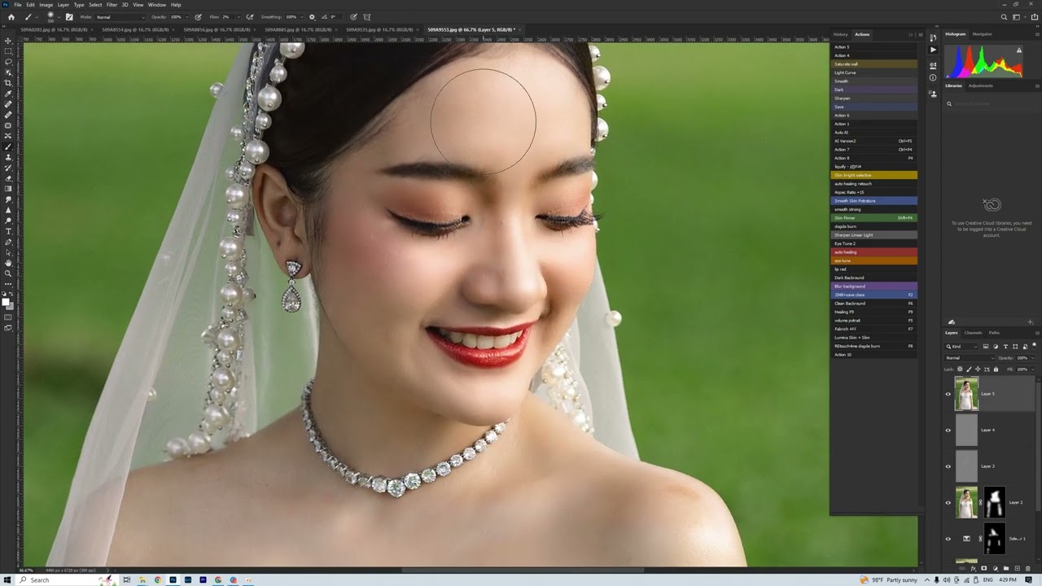
Task: Add a layer mask button
Action: tap(984, 568)
